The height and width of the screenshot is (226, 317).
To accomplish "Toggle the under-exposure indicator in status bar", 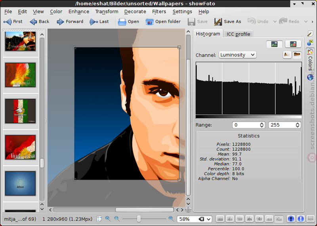I will point(291,219).
